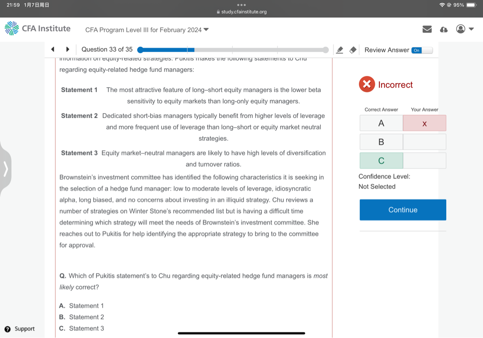
Task: Click the Support question mark icon
Action: point(8,329)
